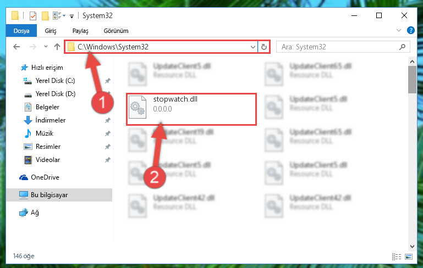This screenshot has height=268, width=423.
Task: Click the Ara: System32 search box
Action: coord(343,47)
